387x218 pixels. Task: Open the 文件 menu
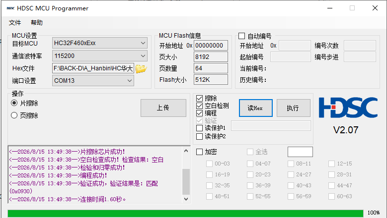(15, 23)
